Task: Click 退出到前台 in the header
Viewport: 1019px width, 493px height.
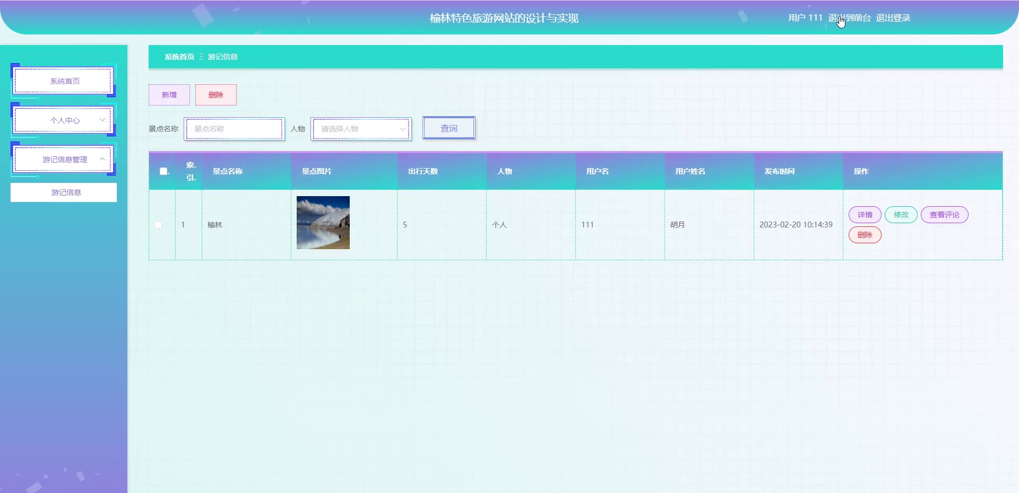Action: pos(849,18)
